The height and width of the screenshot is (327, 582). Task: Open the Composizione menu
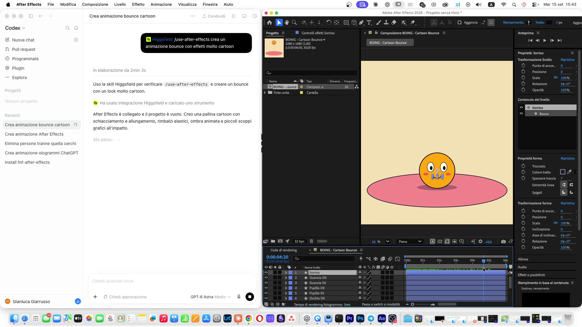coord(95,4)
